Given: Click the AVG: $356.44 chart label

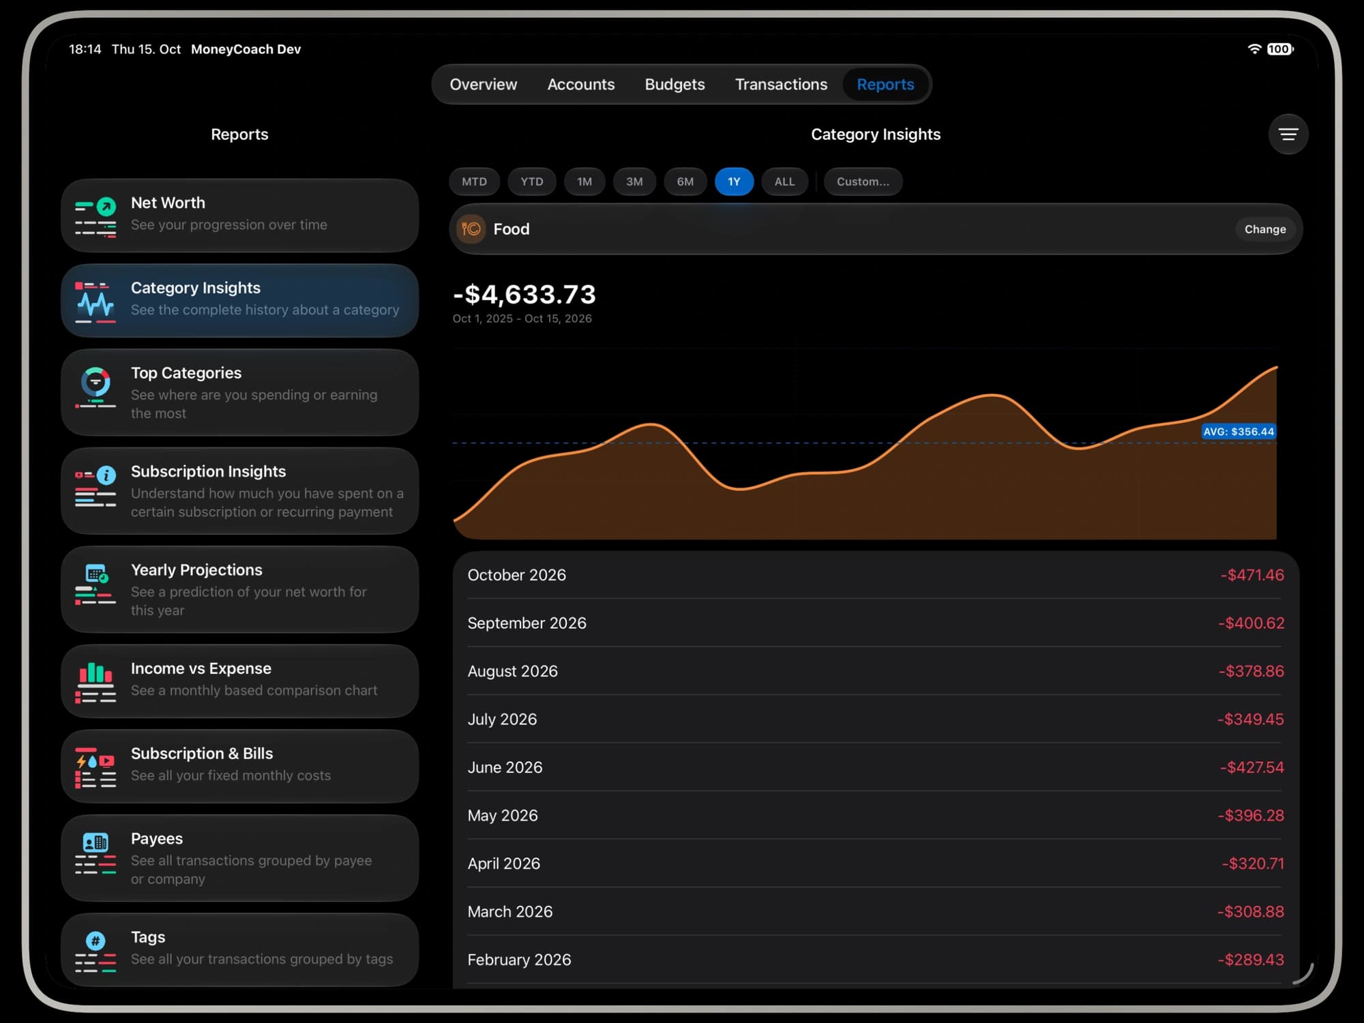Looking at the screenshot, I should coord(1239,432).
